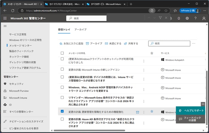Switch to 受信トレイ tab

point(64,30)
